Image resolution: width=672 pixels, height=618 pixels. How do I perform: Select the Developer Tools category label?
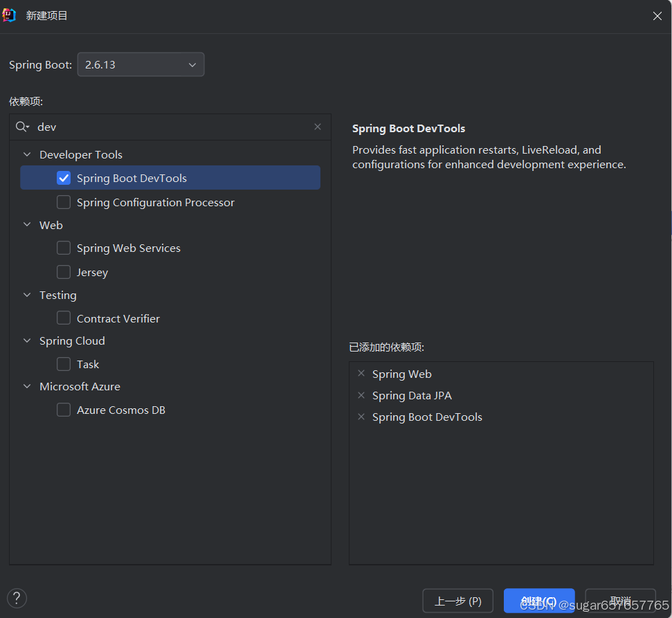click(x=81, y=155)
